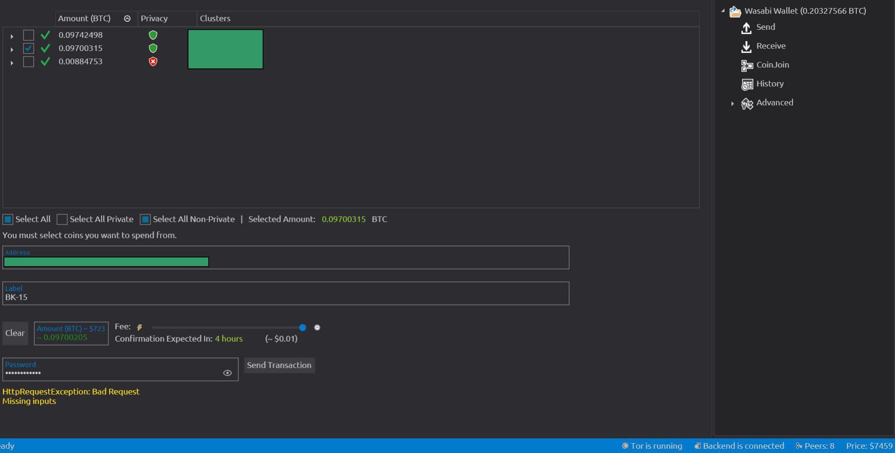Click the Tor is running status icon
895x453 pixels.
click(625, 446)
